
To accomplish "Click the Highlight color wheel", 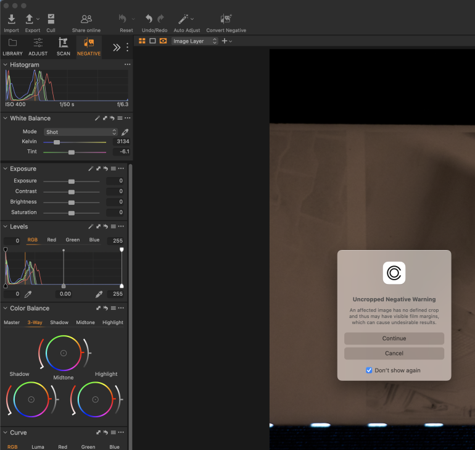I will [96, 399].
